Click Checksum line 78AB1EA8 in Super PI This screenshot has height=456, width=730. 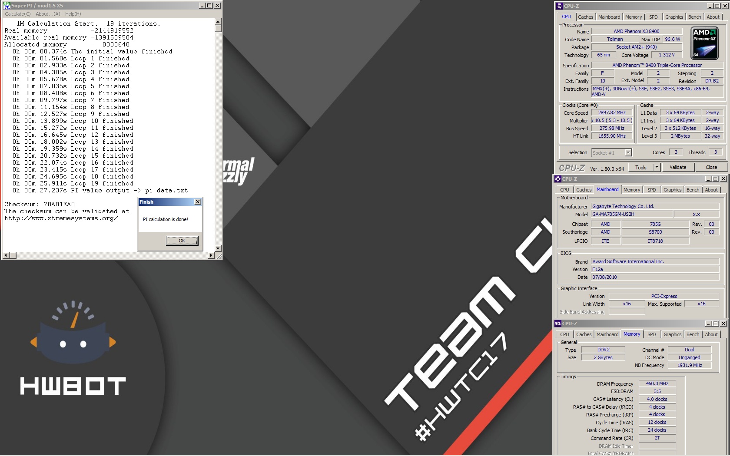coord(40,204)
